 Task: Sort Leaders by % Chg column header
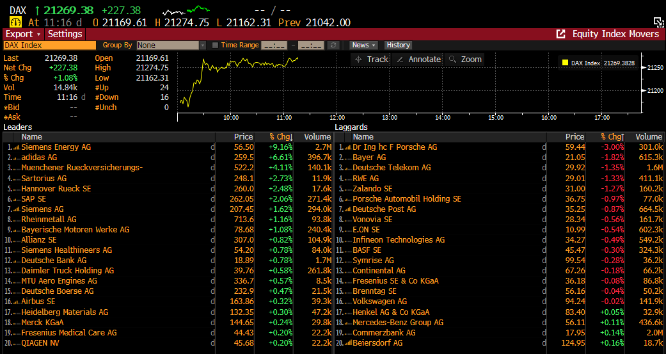point(280,136)
